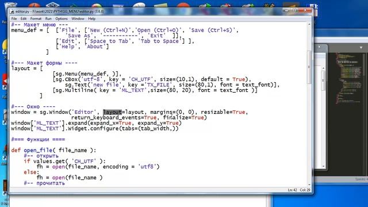
Task: Click the comment '#=== Функции ===='
Action: [38, 139]
